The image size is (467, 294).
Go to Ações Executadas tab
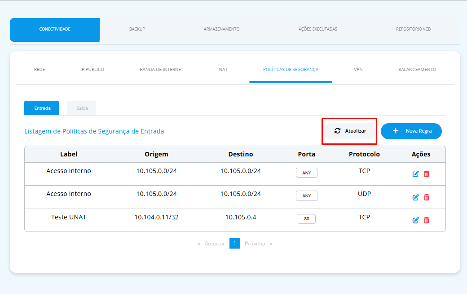[x=318, y=29]
